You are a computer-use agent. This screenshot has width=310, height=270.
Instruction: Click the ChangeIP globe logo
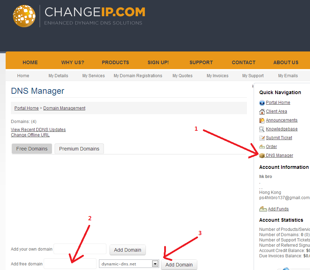click(x=24, y=16)
